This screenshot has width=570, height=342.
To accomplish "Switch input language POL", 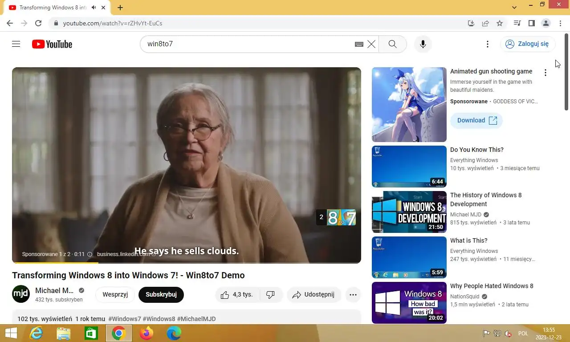I will (523, 334).
